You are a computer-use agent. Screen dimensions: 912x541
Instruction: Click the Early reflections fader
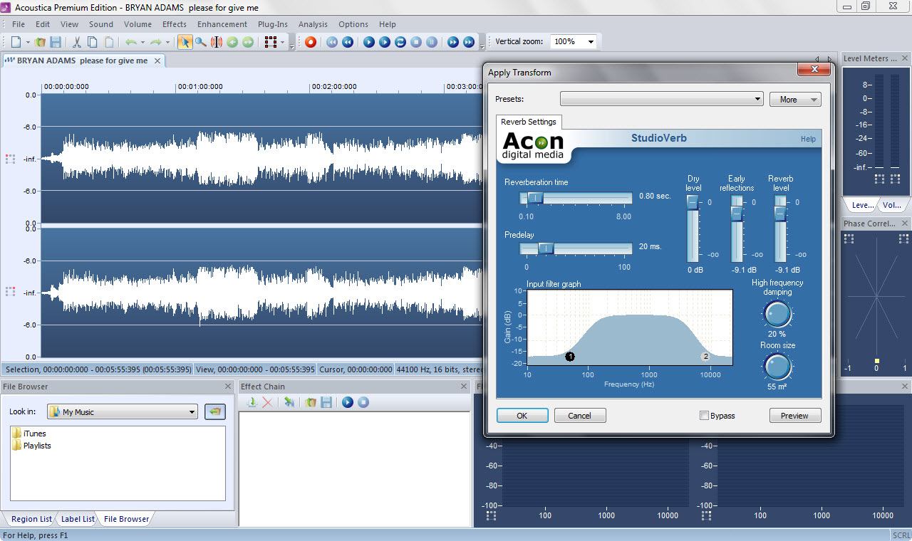[737, 212]
